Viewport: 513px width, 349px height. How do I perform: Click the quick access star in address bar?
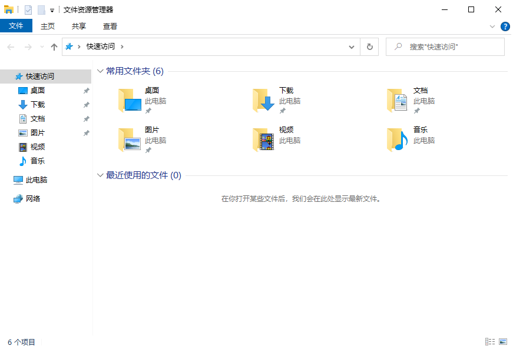(69, 46)
